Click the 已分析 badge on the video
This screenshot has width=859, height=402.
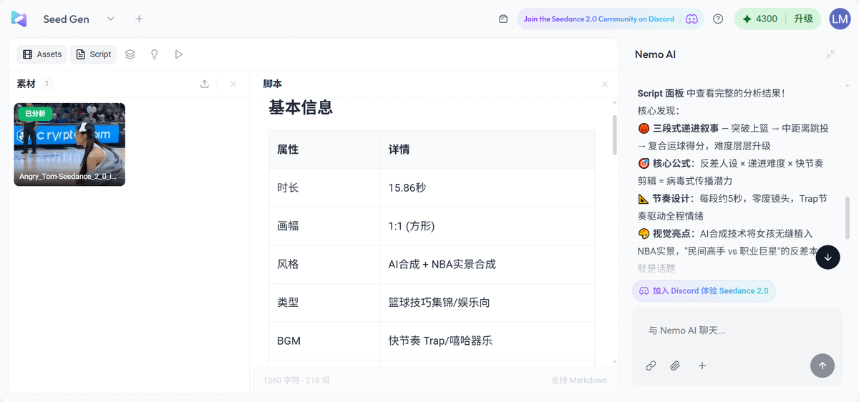(35, 114)
